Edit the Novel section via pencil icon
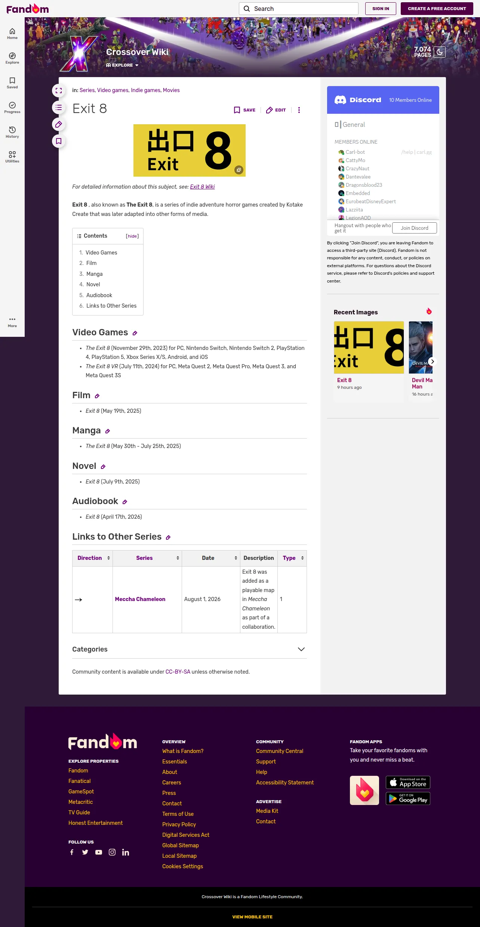Screen dimensions: 480x927 click(103, 467)
